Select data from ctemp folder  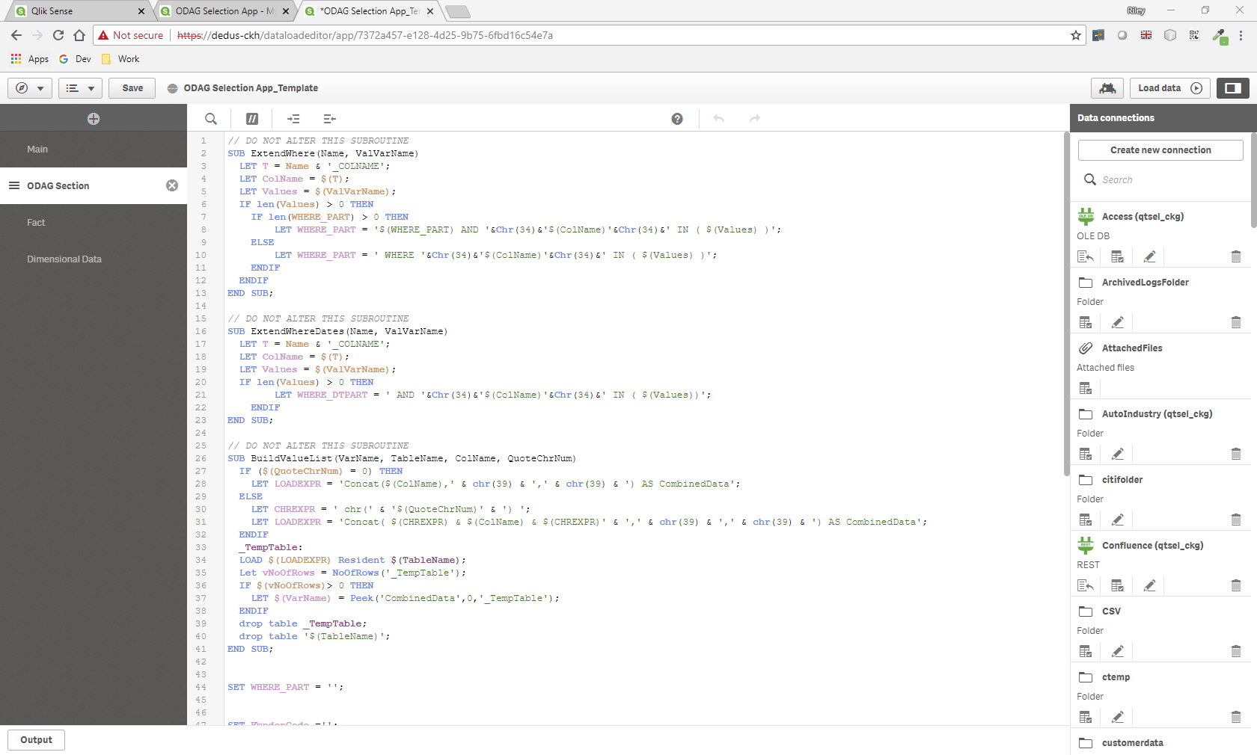(x=1086, y=717)
